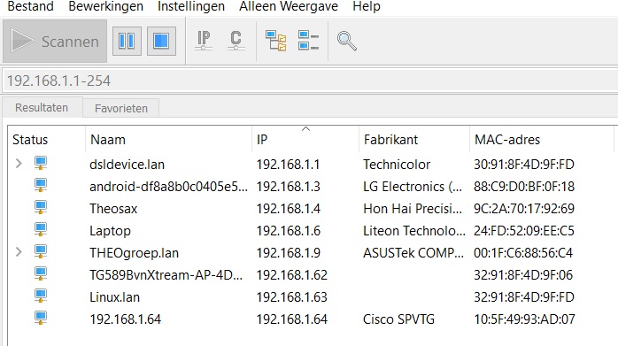This screenshot has height=346, width=618.
Task: Click the Scannen button
Action: tap(55, 41)
